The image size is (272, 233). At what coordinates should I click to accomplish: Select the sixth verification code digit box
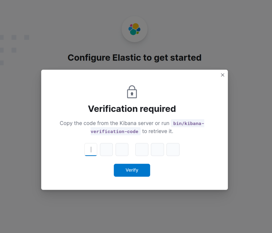pos(173,150)
